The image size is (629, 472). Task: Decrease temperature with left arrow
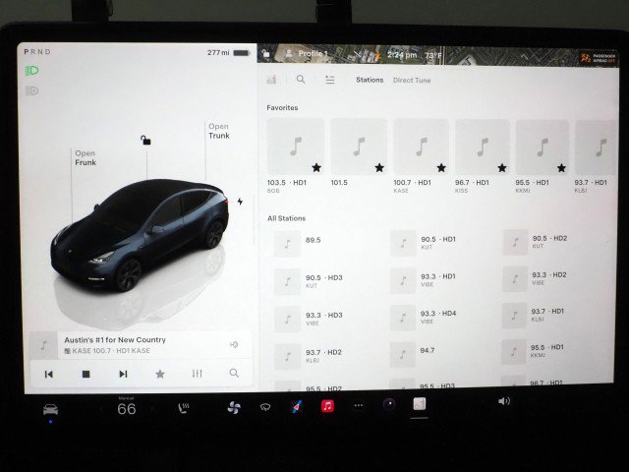pos(101,409)
